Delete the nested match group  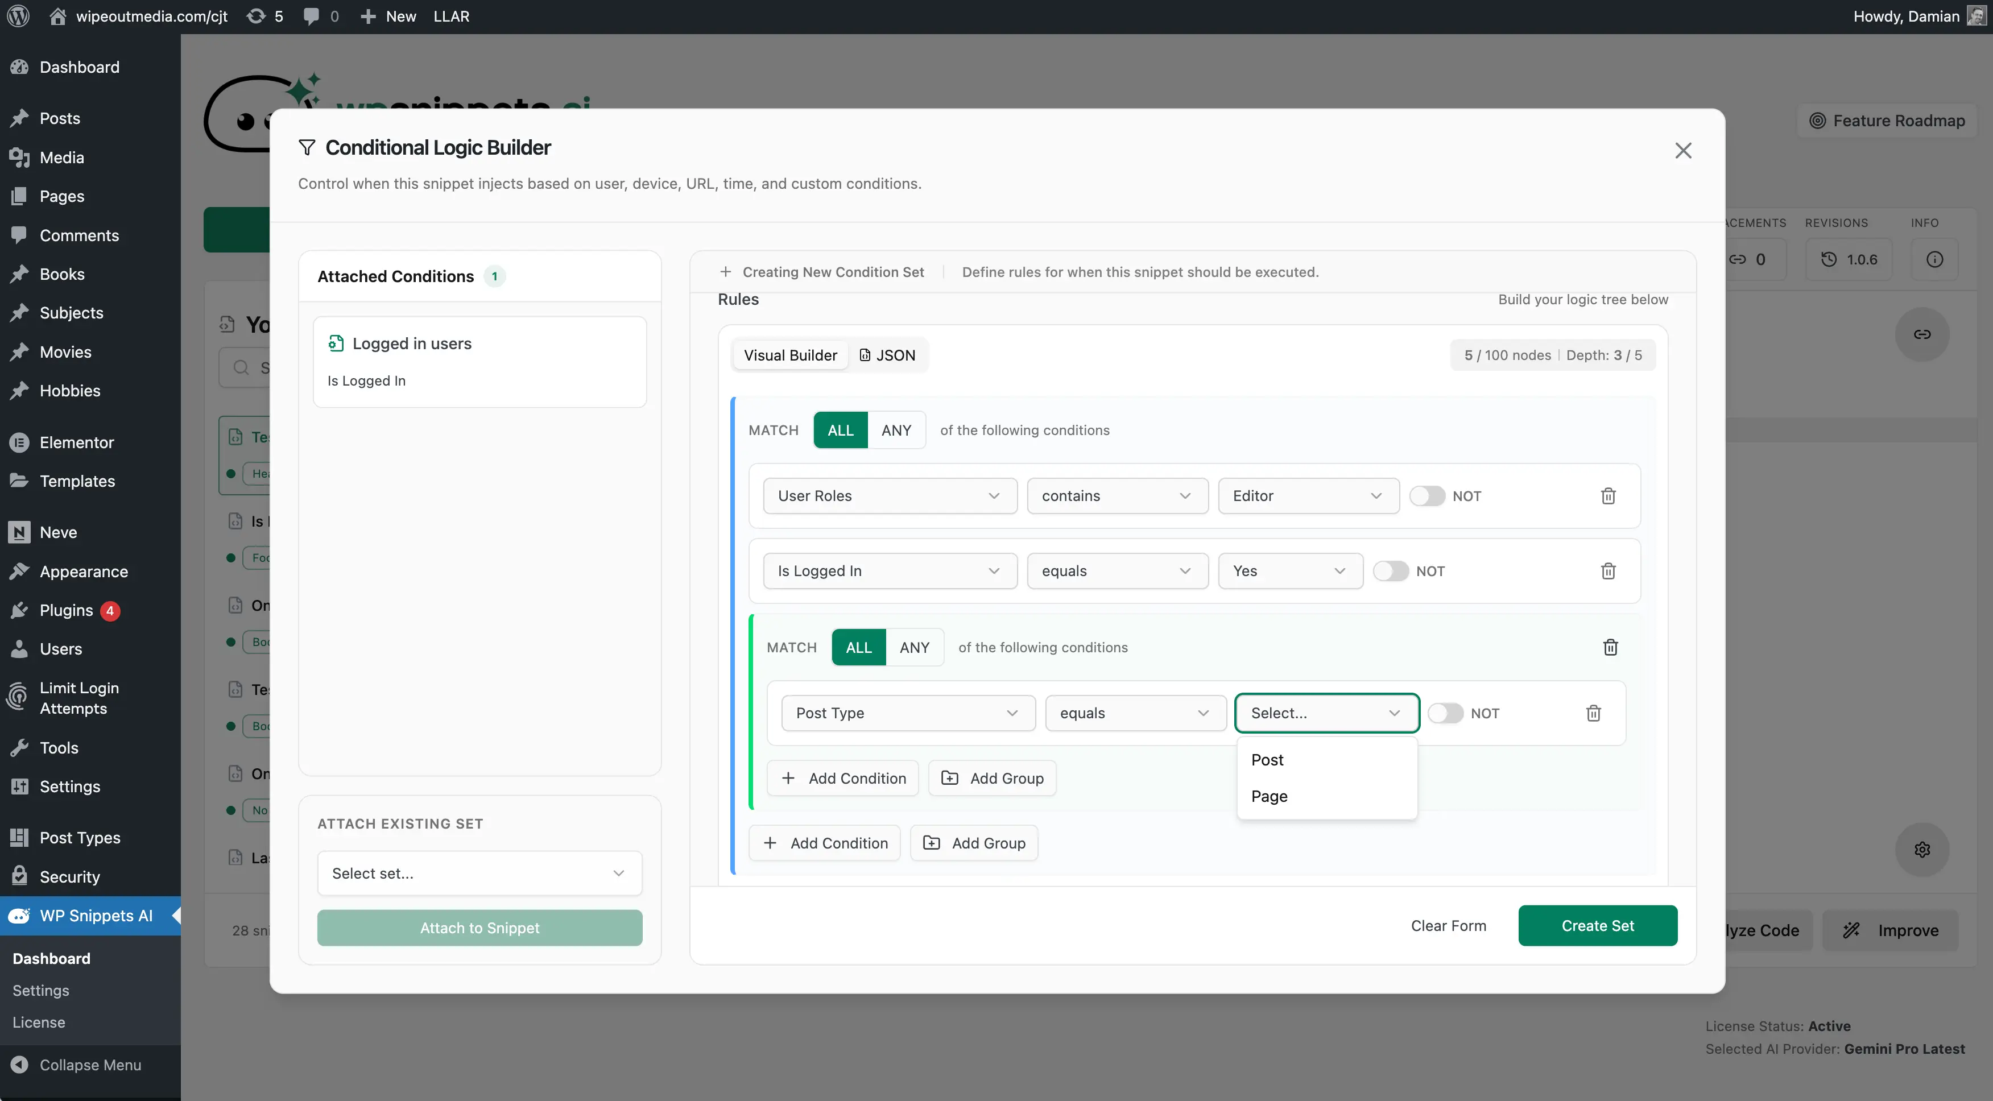tap(1610, 648)
